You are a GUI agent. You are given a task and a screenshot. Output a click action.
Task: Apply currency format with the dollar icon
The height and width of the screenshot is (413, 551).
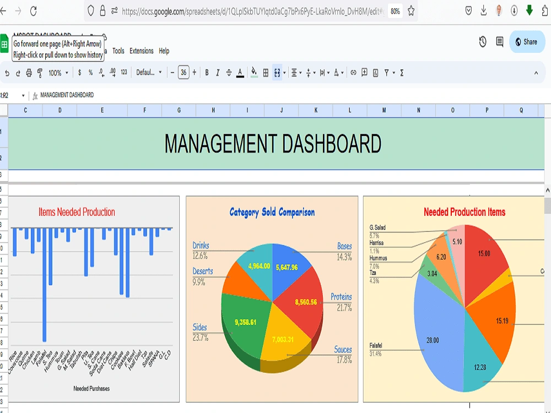point(80,72)
